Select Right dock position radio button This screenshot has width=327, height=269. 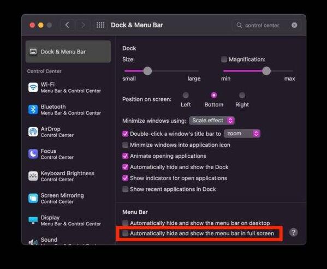pyautogui.click(x=242, y=95)
